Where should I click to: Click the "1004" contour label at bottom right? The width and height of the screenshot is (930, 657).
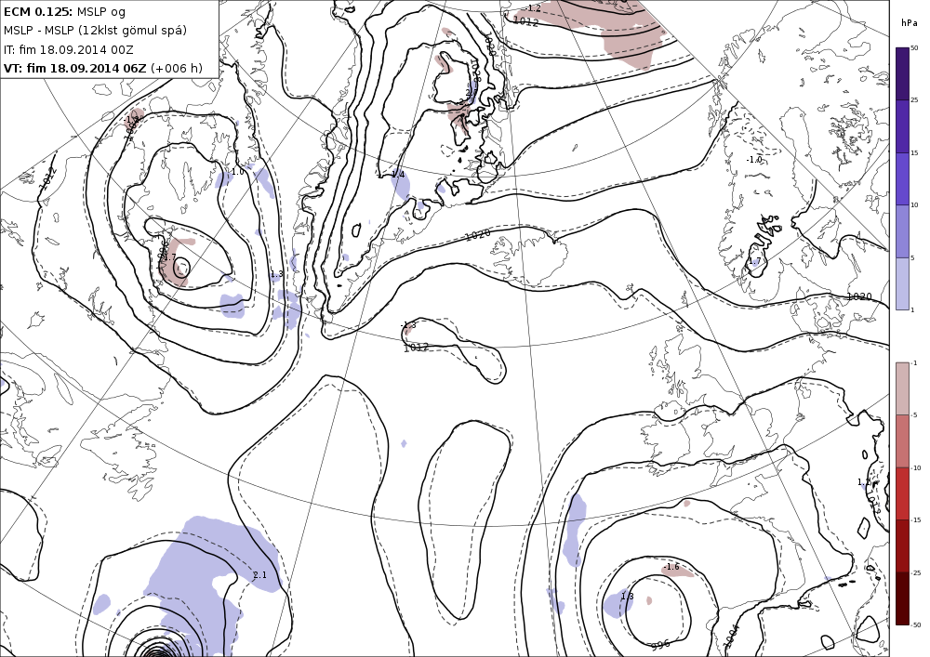731,637
